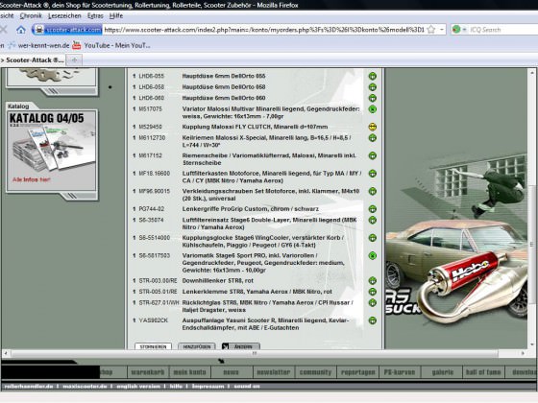Click the status icon for Kupplungsglocke Stage6 WingCooler

tap(373, 238)
